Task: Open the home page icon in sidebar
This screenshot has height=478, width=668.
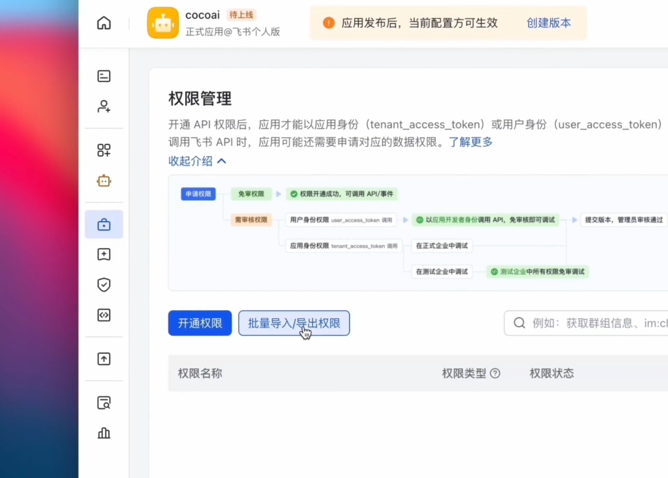Action: point(103,23)
